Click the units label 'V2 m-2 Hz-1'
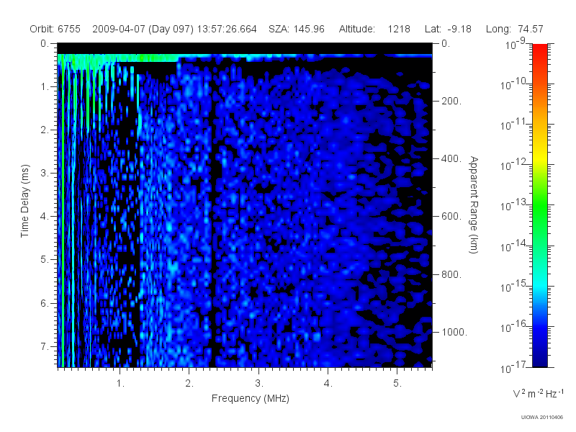576x432 pixels. 539,393
